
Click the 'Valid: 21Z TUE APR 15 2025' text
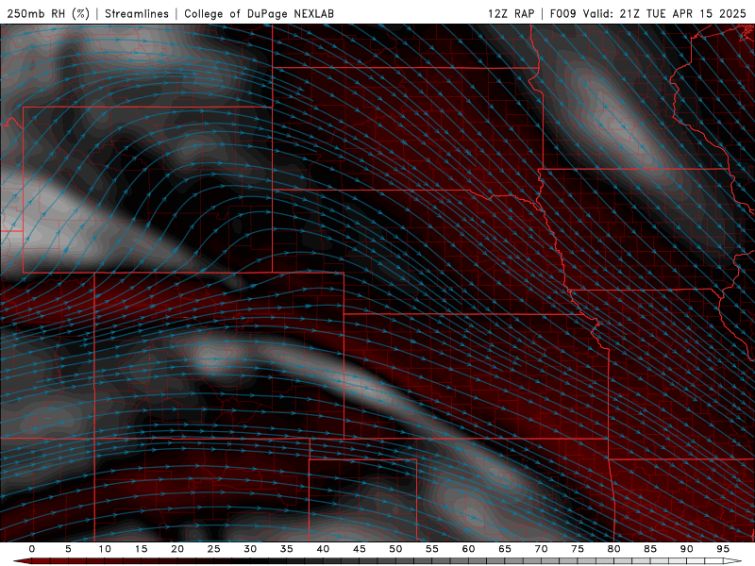(664, 13)
